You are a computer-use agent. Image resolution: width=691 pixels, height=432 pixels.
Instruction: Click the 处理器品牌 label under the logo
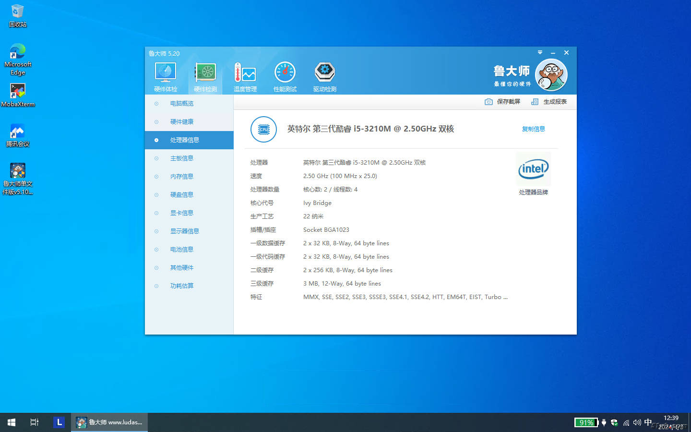coord(533,192)
